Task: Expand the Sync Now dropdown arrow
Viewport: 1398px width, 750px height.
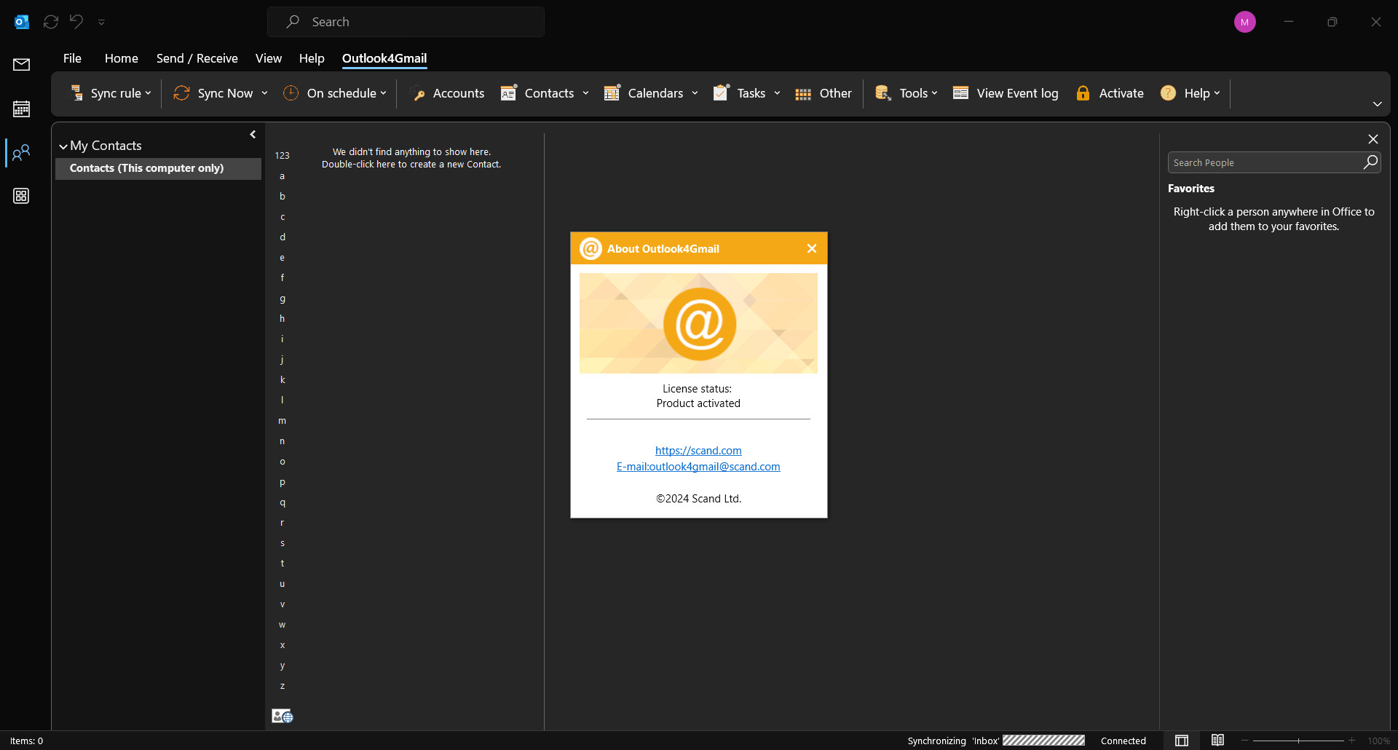Action: tap(264, 93)
